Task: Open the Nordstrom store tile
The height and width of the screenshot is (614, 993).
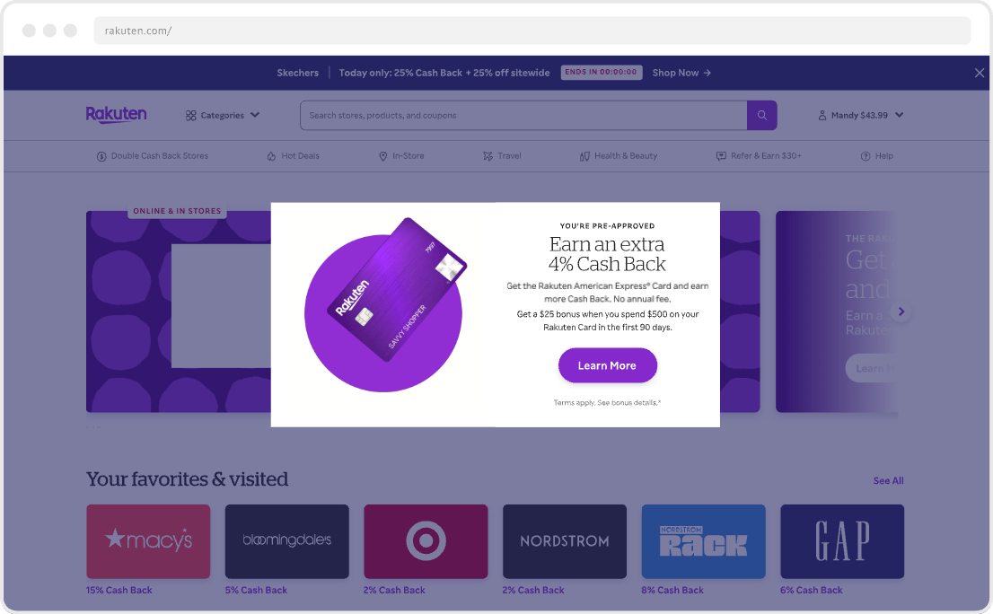Action: (564, 541)
